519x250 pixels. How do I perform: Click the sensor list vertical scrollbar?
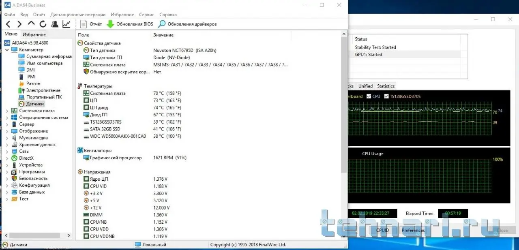pyautogui.click(x=344, y=105)
